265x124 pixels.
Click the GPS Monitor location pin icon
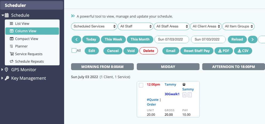pos(7,70)
